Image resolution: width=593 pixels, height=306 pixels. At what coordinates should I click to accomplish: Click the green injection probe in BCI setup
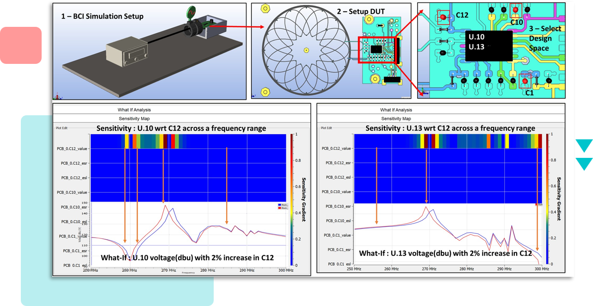pyautogui.click(x=190, y=12)
